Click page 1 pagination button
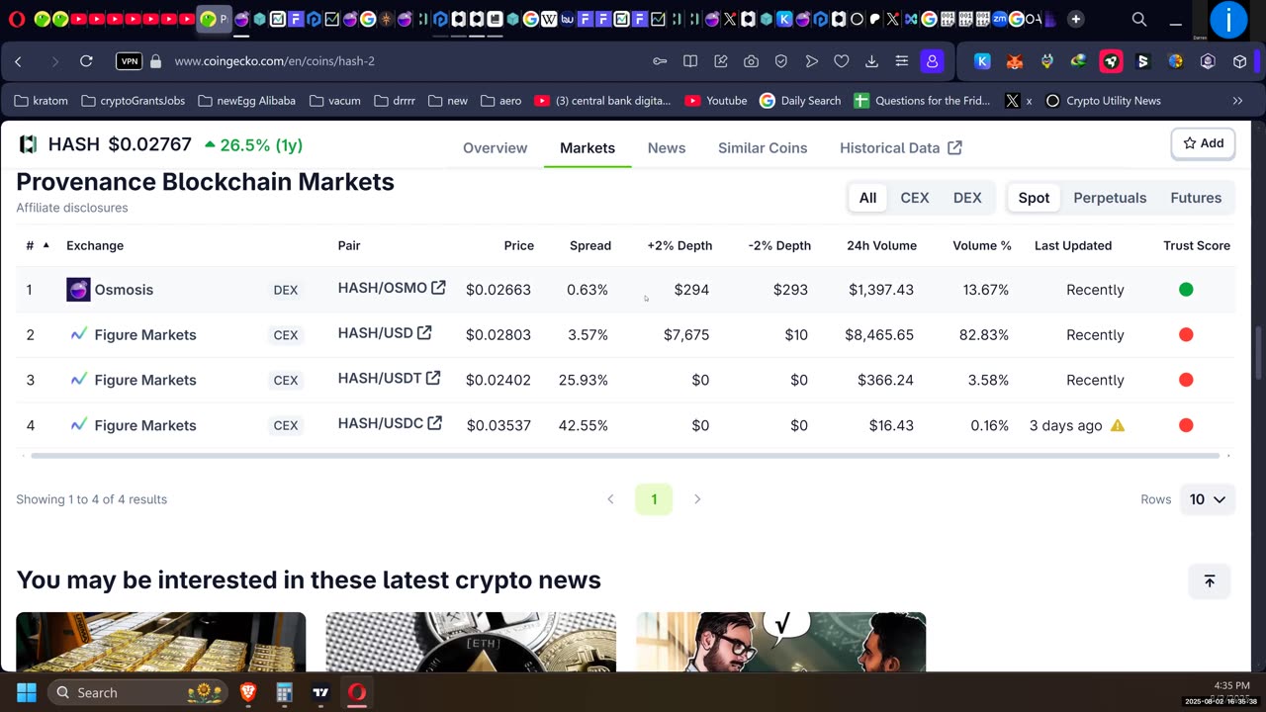 [654, 499]
